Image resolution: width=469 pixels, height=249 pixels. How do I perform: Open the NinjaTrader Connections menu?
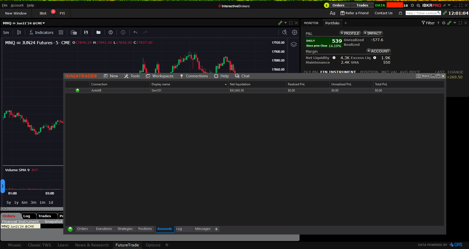click(x=194, y=76)
